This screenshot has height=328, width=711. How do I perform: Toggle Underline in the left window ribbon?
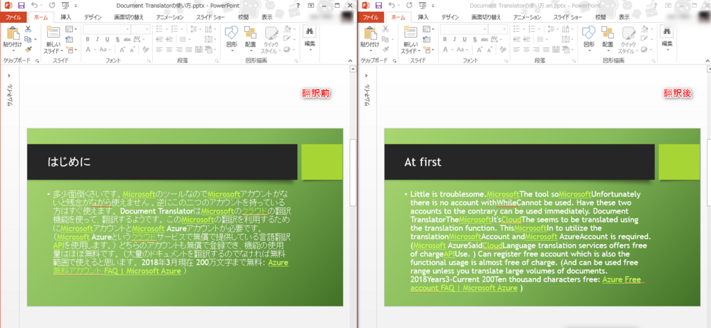coord(108,39)
